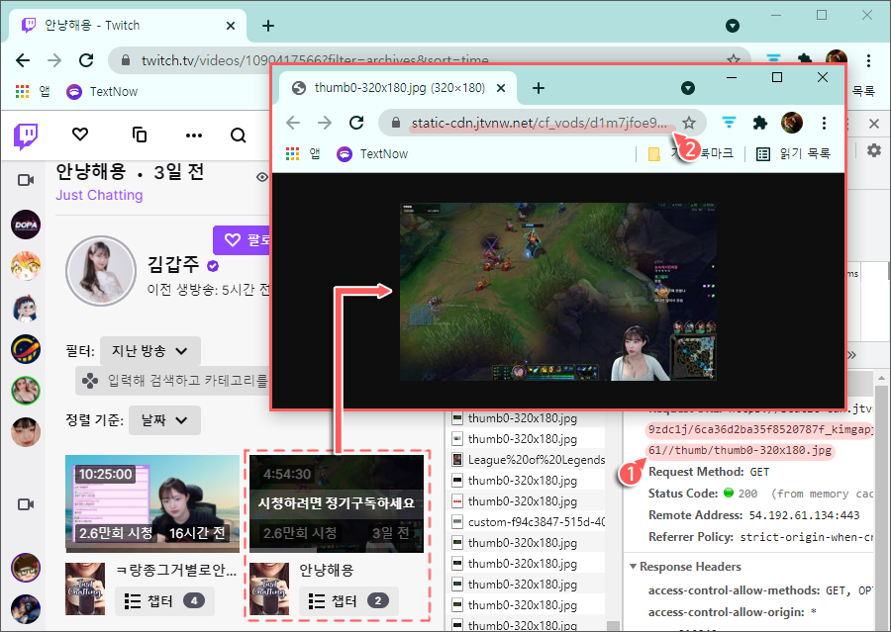Close the DevTools panel with the X
Screen dimensions: 891x632
click(874, 124)
